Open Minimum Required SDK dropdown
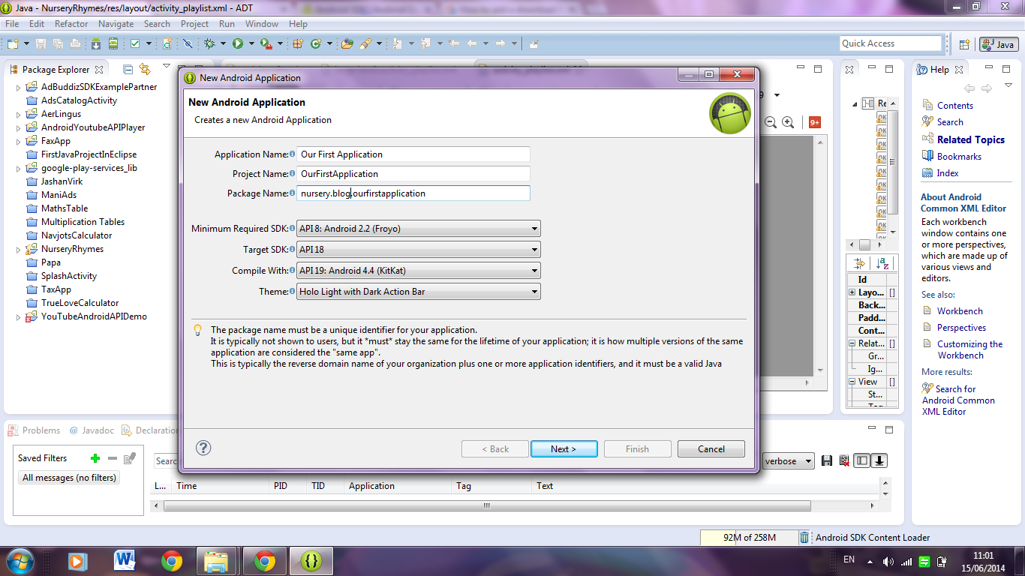 [419, 229]
